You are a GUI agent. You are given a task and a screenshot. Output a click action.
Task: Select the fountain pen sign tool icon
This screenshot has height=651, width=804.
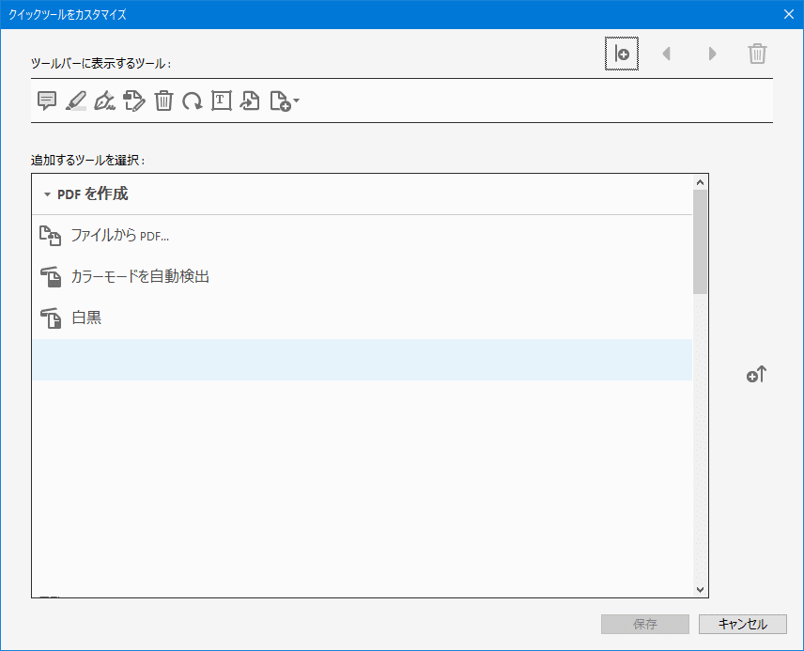(104, 101)
